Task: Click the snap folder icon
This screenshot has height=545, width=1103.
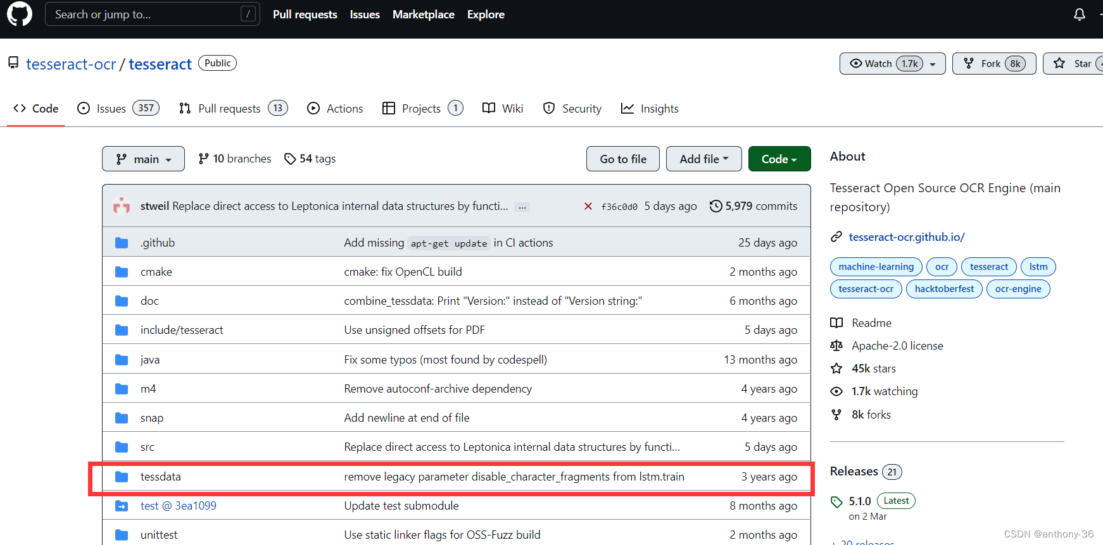Action: click(122, 418)
